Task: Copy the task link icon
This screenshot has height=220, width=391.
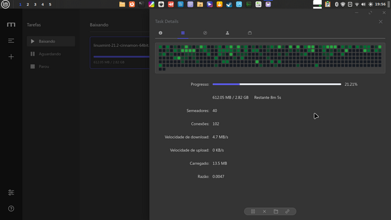Action: (287, 211)
